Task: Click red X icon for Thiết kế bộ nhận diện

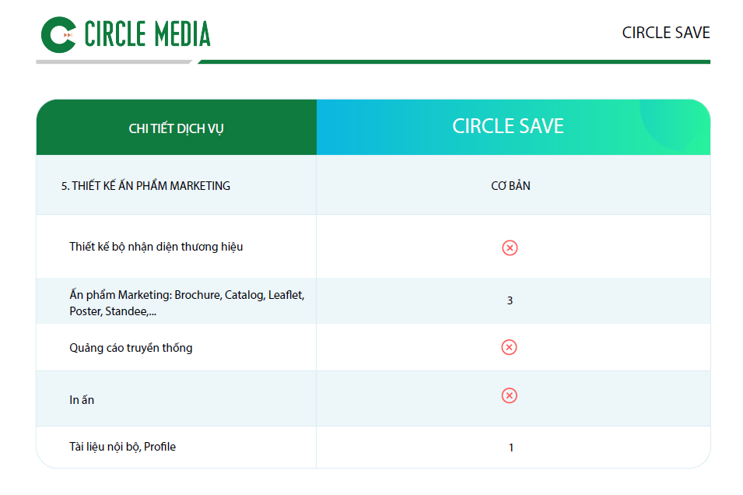Action: [x=510, y=247]
